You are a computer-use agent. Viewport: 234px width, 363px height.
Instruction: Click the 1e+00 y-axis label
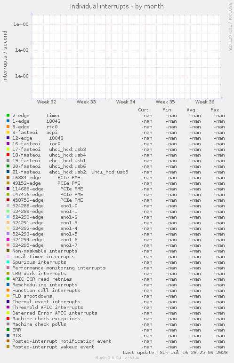21,24
